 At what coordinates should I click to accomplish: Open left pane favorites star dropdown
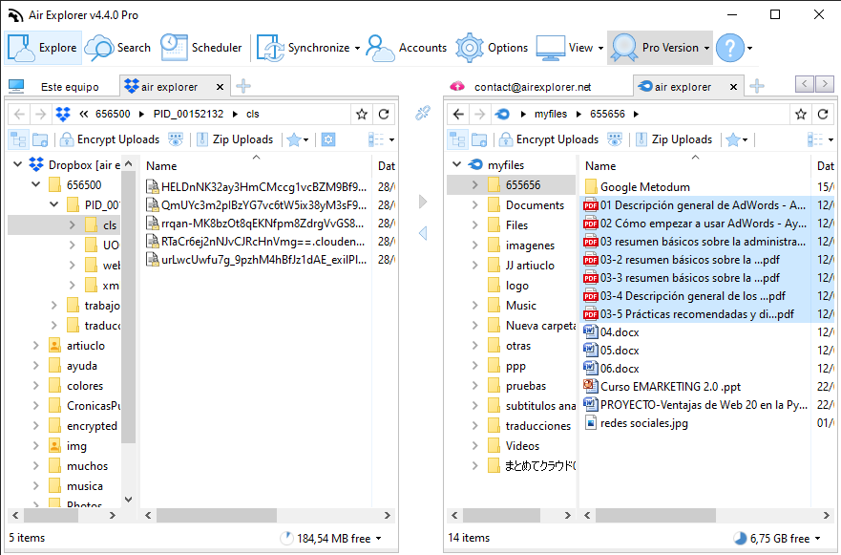pyautogui.click(x=298, y=139)
